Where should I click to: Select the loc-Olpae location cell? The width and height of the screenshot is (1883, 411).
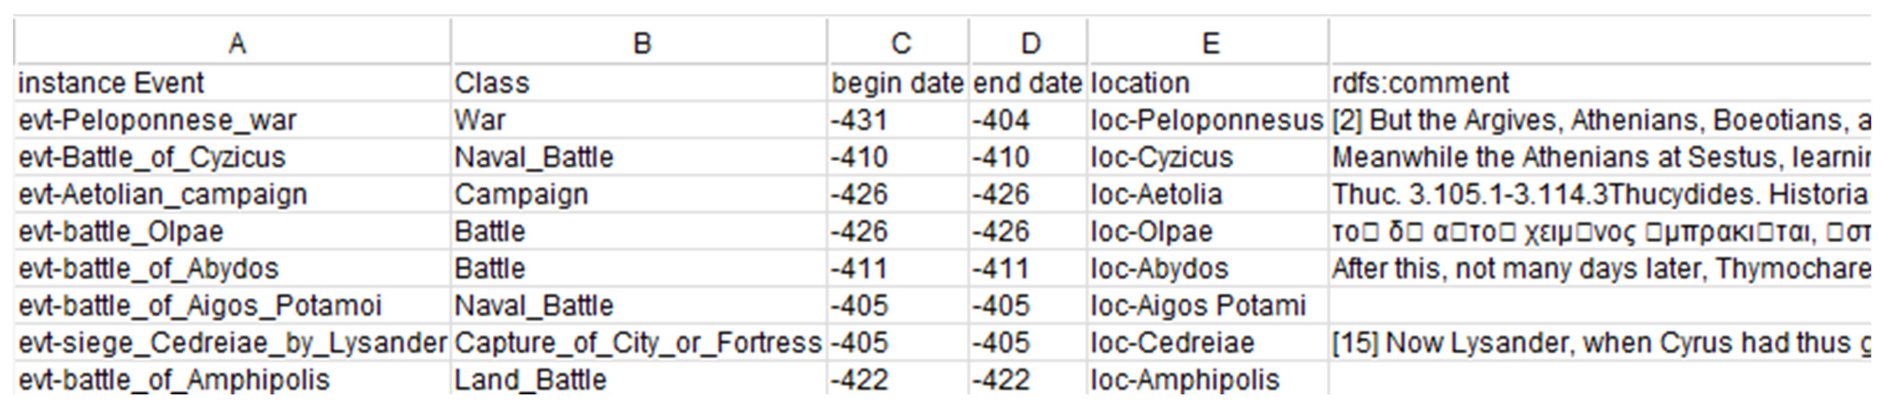tap(1208, 231)
